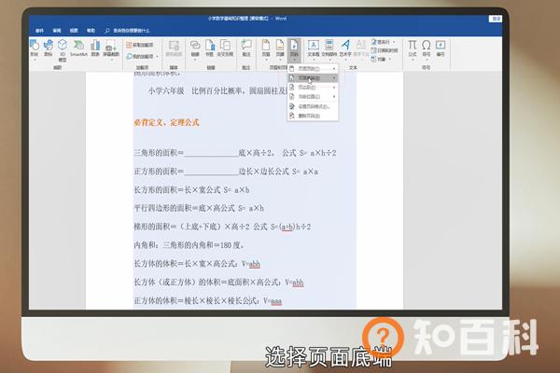The height and width of the screenshot is (373, 560).
Task: Click the π 公式 equation button
Action: point(413,48)
